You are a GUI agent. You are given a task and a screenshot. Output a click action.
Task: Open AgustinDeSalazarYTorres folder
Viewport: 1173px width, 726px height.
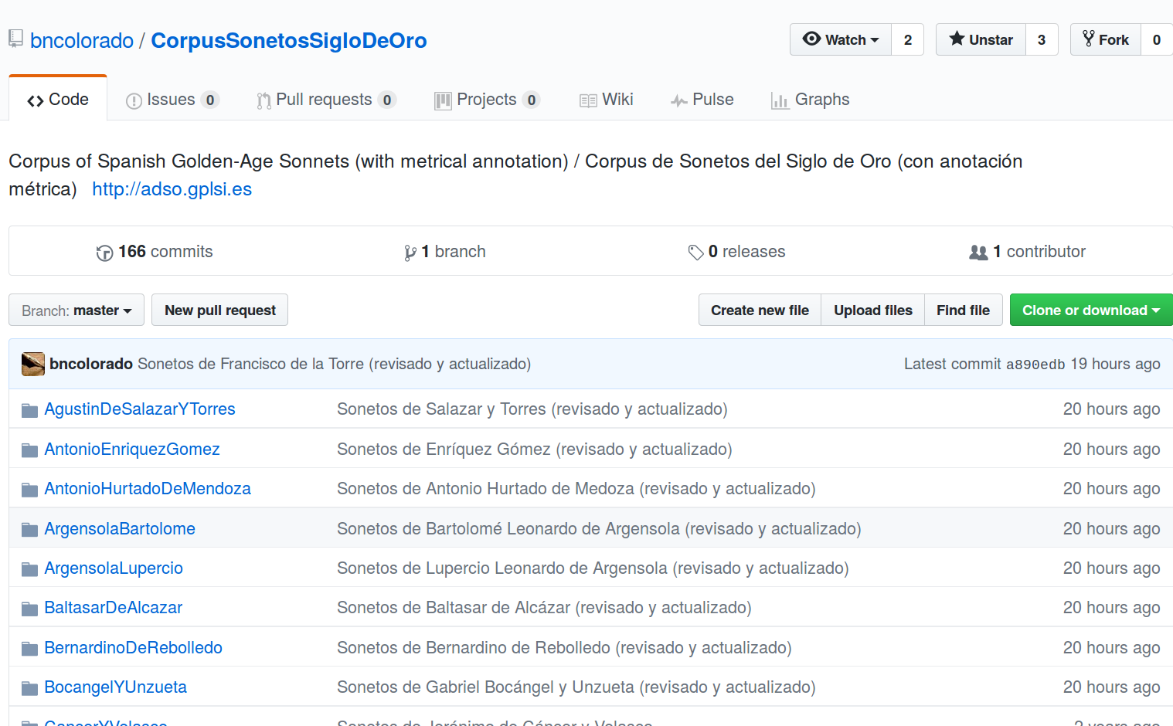[x=140, y=409]
